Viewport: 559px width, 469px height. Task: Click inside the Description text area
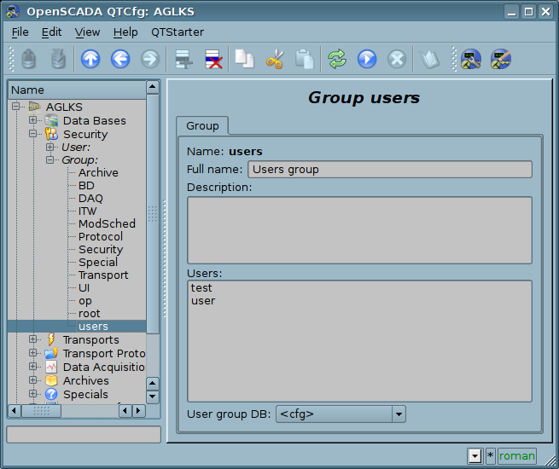click(359, 230)
